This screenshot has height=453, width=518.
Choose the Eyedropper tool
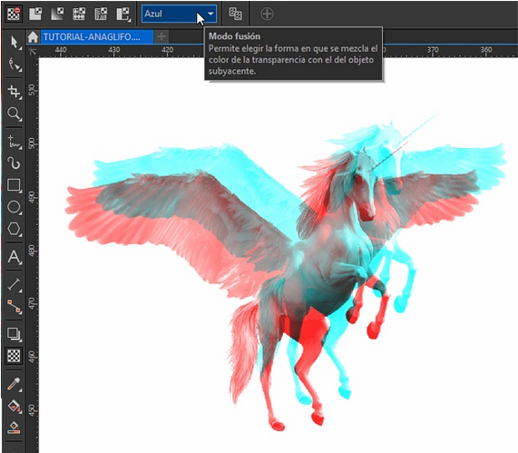(x=14, y=384)
